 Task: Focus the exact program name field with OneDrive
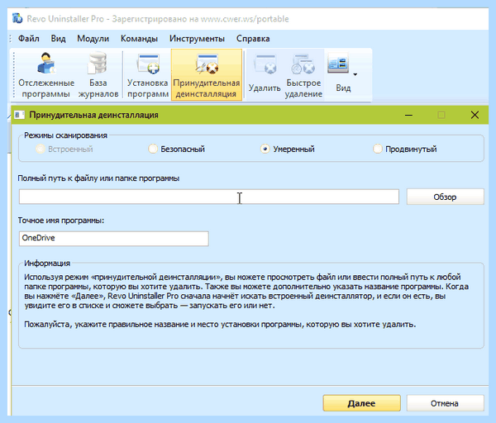point(113,239)
